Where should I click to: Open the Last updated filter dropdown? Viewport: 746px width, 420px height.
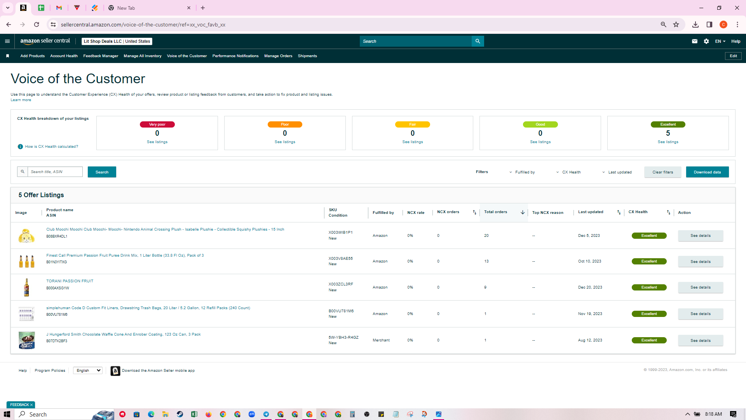pyautogui.click(x=617, y=172)
